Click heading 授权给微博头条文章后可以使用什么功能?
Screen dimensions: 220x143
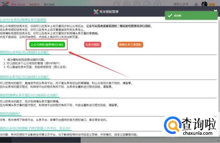pyautogui.click(x=29, y=95)
